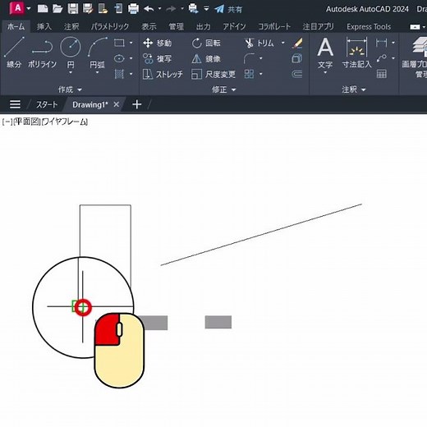This screenshot has height=427, width=427.
Task: Switch to the 表示 ribbon tab
Action: (x=149, y=26)
